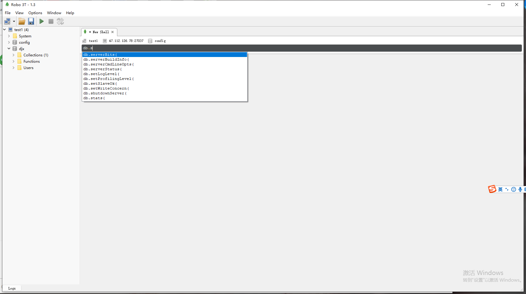Choose db.serverStatus( suggestion
This screenshot has height=294, width=526.
(x=165, y=69)
